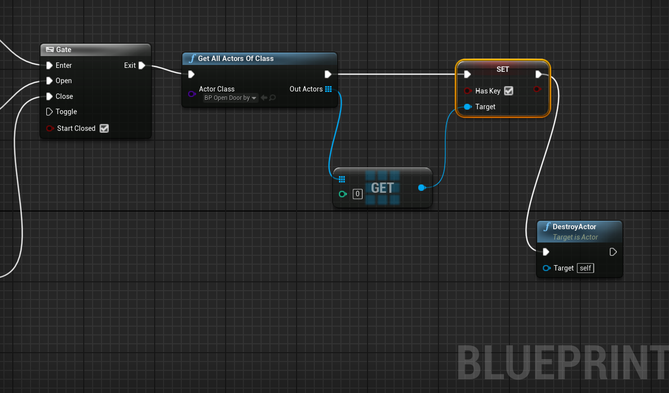This screenshot has height=393, width=669.
Task: Click the Out Actors array output pin
Action: coord(329,89)
